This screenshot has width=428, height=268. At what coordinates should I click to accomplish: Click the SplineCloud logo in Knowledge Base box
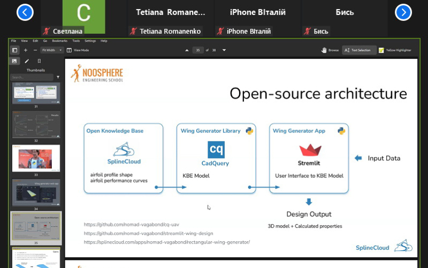[124, 153]
